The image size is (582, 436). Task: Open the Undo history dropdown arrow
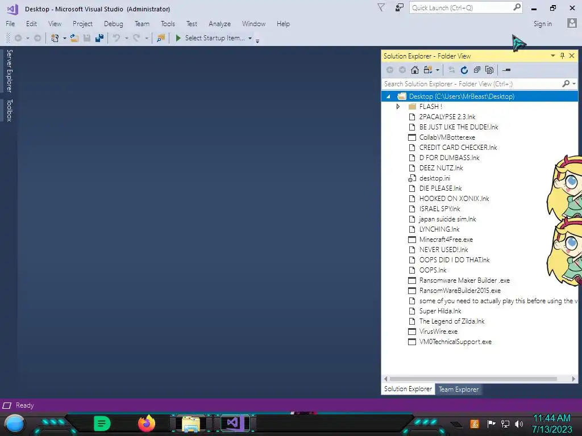(126, 38)
